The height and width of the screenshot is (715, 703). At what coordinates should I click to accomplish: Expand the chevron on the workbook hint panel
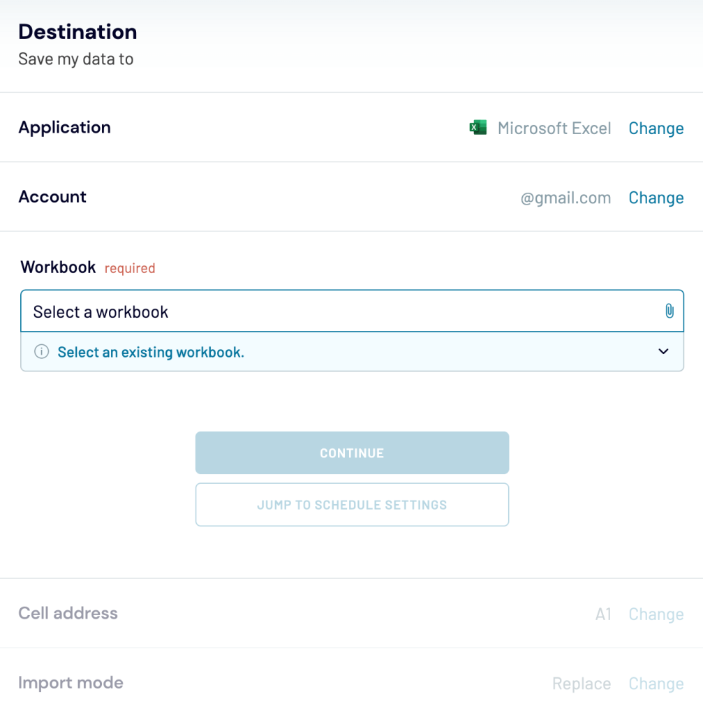663,351
